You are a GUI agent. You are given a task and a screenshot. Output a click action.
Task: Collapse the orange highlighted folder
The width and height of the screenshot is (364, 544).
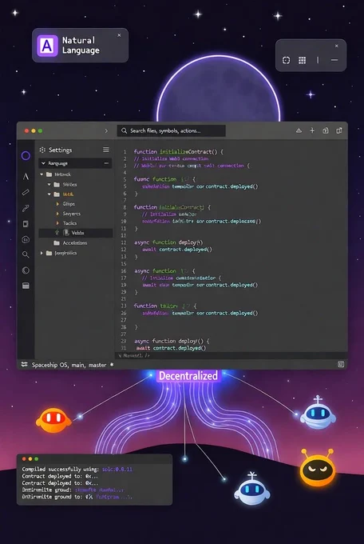[49, 194]
